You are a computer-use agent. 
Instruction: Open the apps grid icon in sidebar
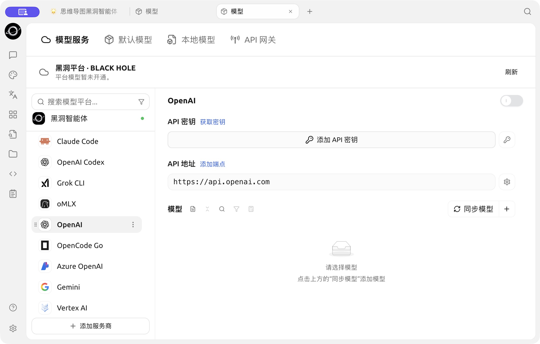tap(13, 114)
